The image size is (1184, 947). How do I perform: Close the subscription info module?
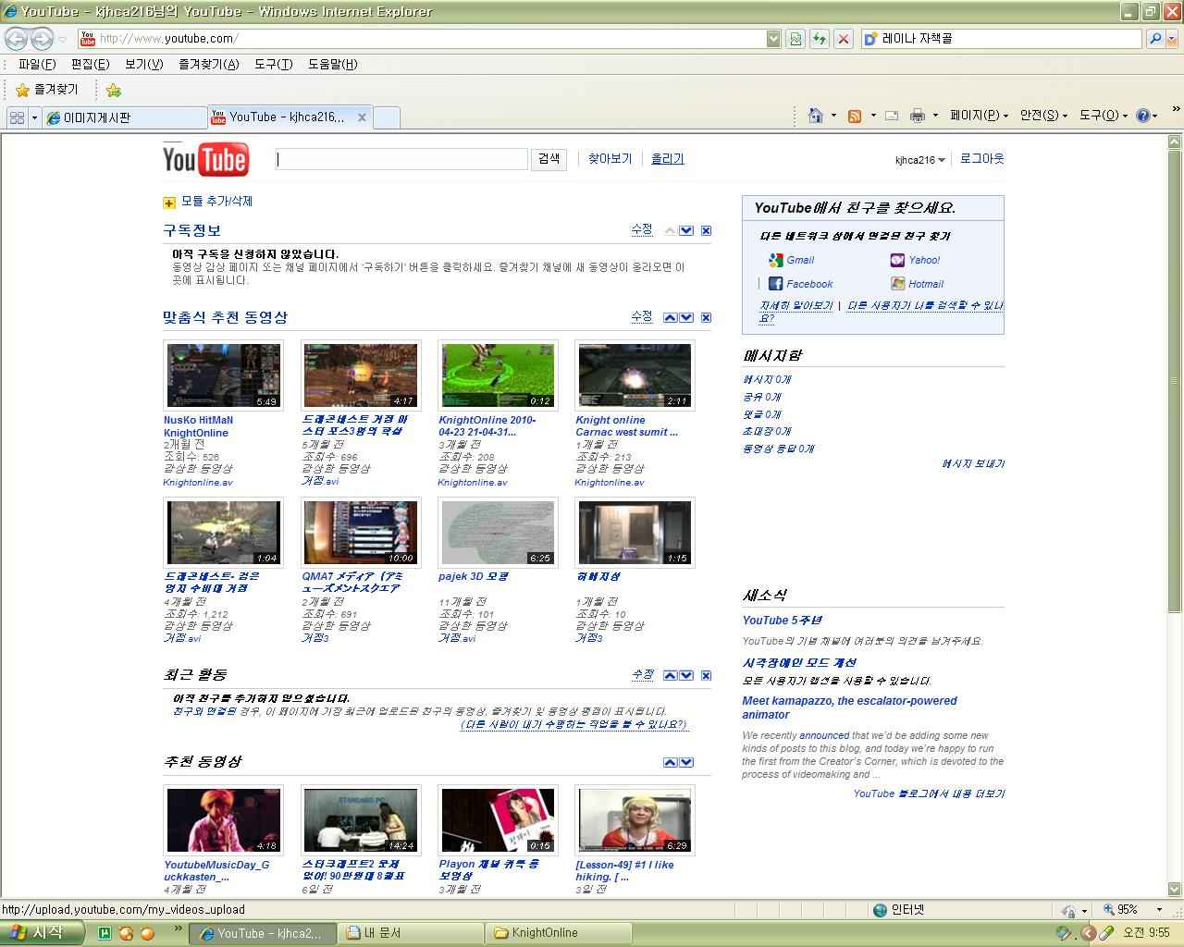point(706,230)
